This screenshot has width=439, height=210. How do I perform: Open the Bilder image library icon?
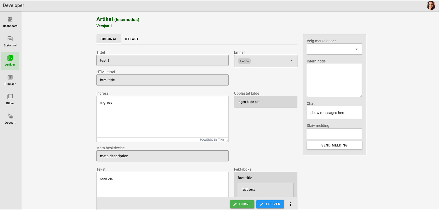click(x=10, y=97)
